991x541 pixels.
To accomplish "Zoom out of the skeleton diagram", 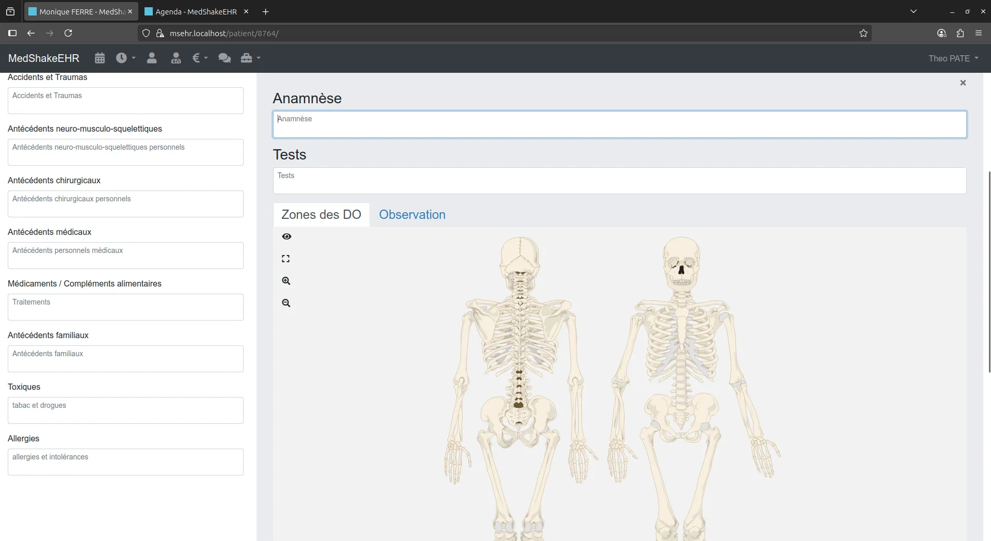I will [x=286, y=303].
